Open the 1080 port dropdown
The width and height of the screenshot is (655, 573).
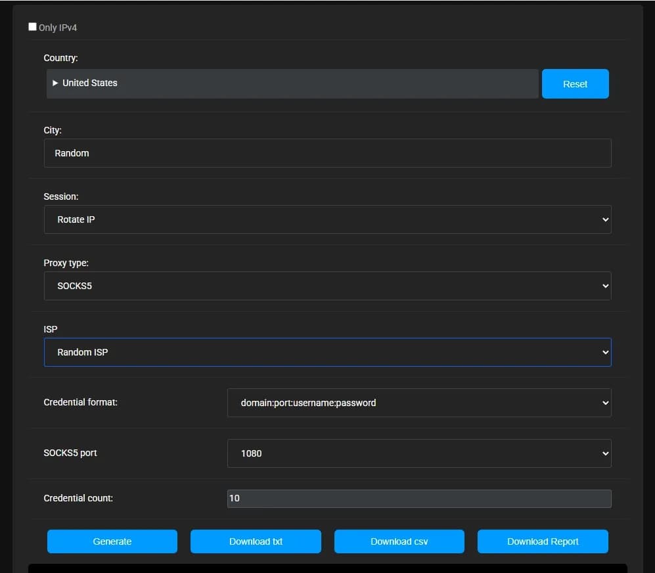pyautogui.click(x=418, y=453)
